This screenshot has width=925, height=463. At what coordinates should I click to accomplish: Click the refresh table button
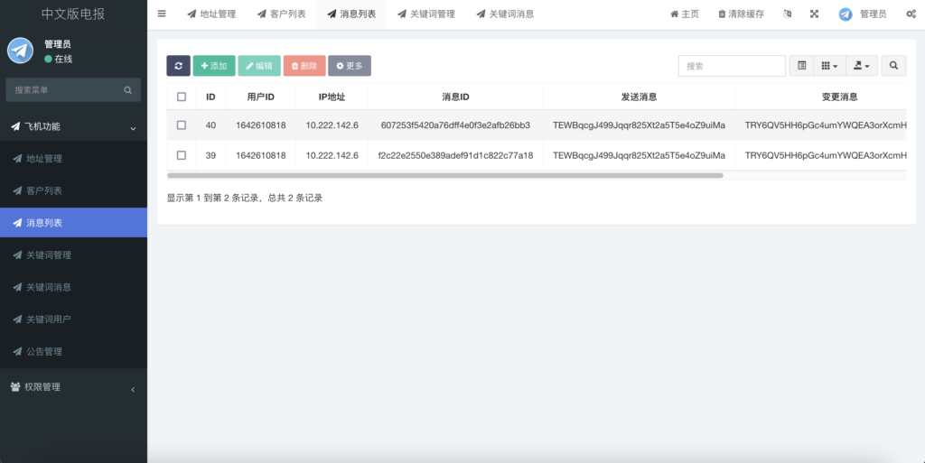pyautogui.click(x=178, y=66)
